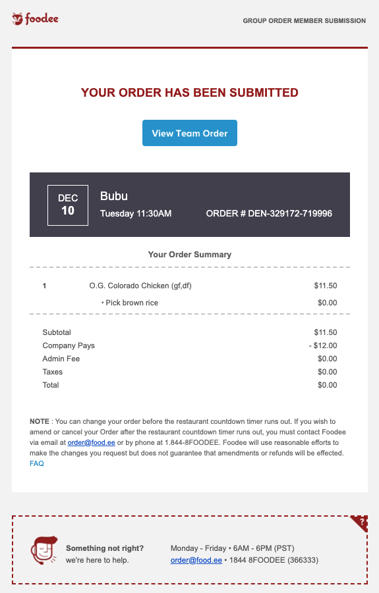Viewport: 379px width, 593px height.
Task: Click the Company Pays amount -$12.00
Action: coord(323,346)
